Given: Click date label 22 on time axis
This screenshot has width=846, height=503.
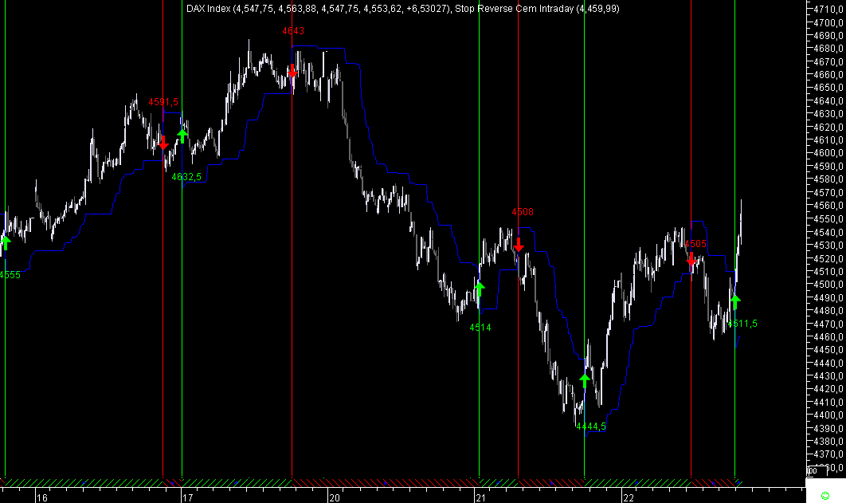Looking at the screenshot, I should (x=628, y=497).
